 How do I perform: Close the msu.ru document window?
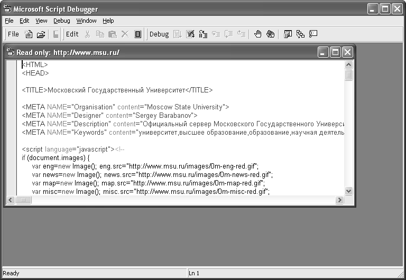tap(347, 52)
